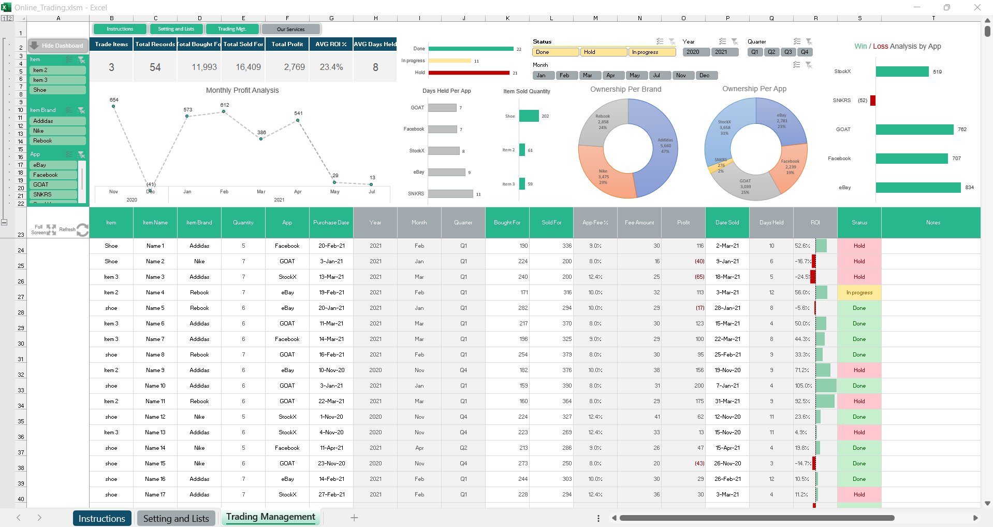Viewport: 993px width, 527px height.
Task: Clear filter on the App slicer
Action: click(x=81, y=154)
